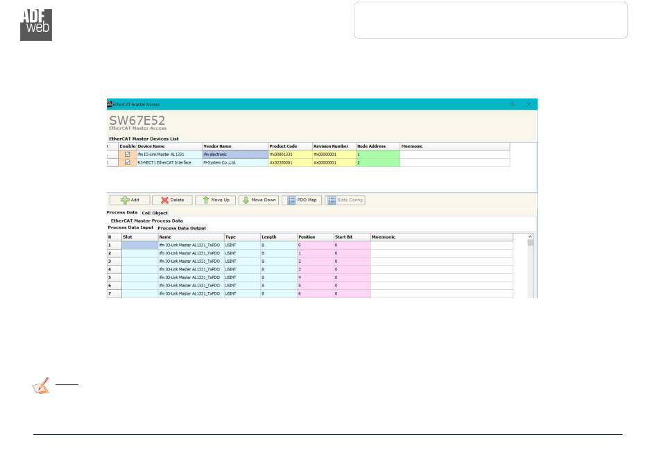Select the Process Data Input tab
659x457 pixels.
[130, 227]
